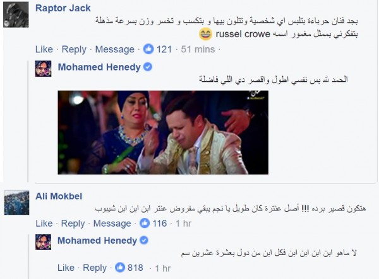Message Raptor Jack from his comment

point(114,49)
